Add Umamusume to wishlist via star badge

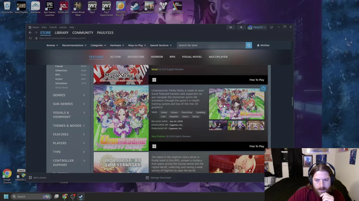tap(263, 88)
